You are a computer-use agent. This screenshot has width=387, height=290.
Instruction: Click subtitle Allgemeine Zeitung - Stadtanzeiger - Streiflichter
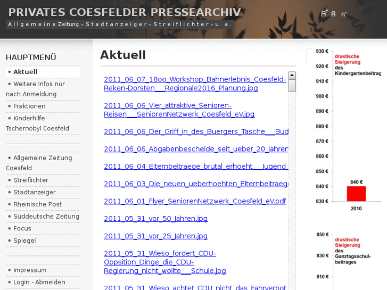click(x=120, y=24)
